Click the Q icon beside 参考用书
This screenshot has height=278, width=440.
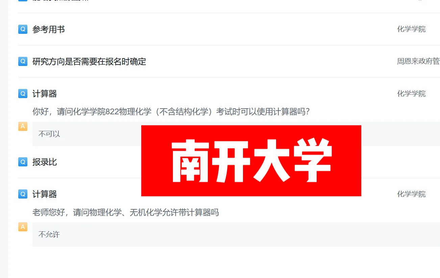(x=23, y=29)
